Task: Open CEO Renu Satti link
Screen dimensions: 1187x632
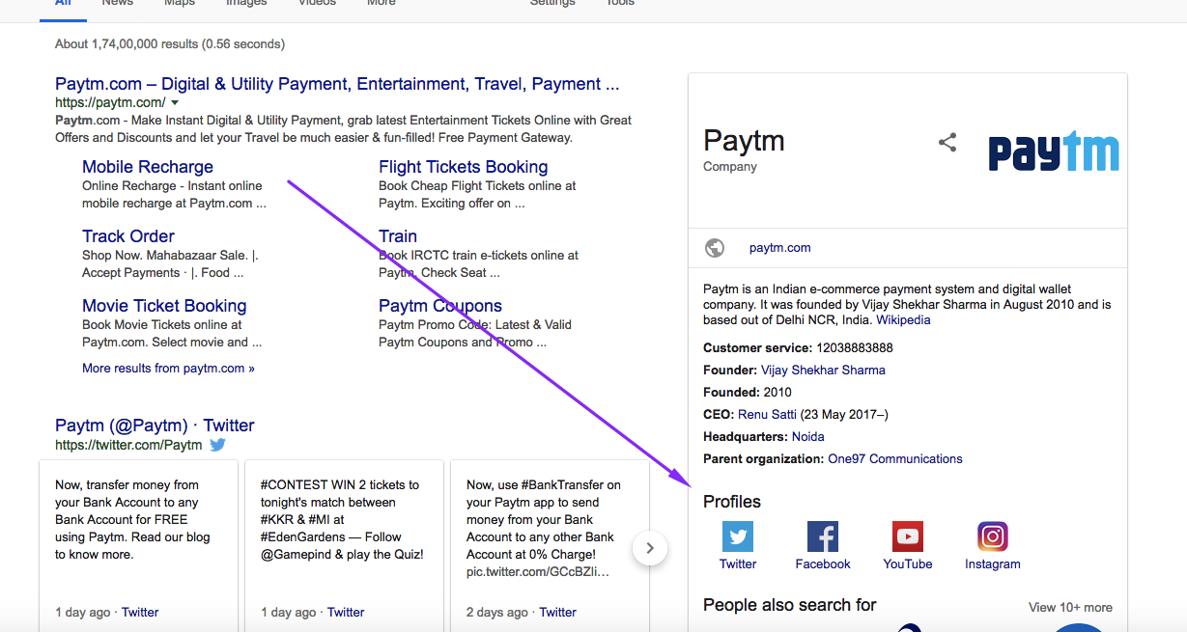Action: [767, 415]
